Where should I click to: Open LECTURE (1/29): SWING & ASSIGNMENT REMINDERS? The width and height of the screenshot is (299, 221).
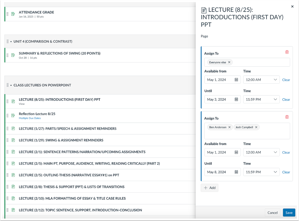point(61,140)
